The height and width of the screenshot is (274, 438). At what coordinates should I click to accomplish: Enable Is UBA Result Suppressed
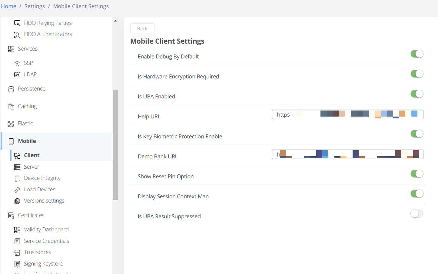point(417,213)
